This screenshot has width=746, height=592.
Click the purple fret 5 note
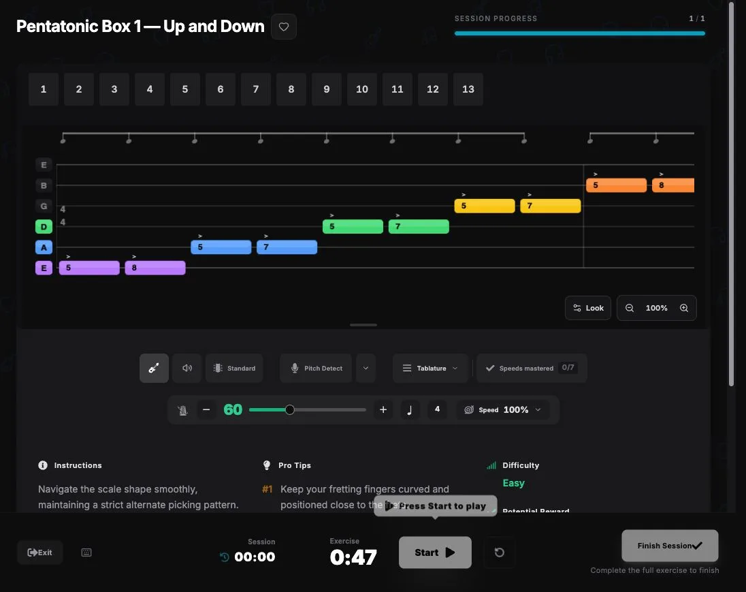pos(89,268)
